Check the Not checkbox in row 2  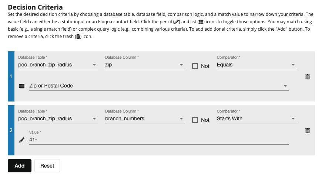(195, 120)
